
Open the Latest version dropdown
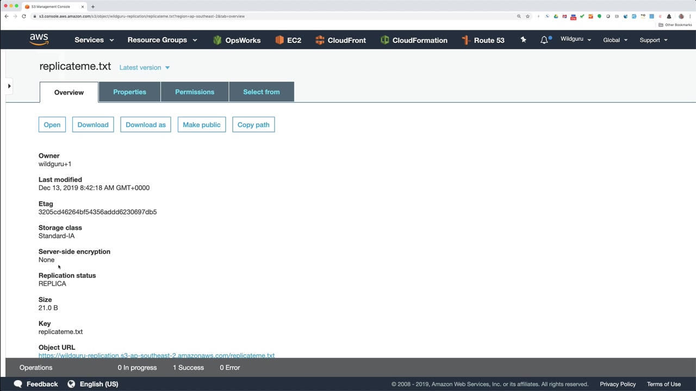pyautogui.click(x=145, y=67)
